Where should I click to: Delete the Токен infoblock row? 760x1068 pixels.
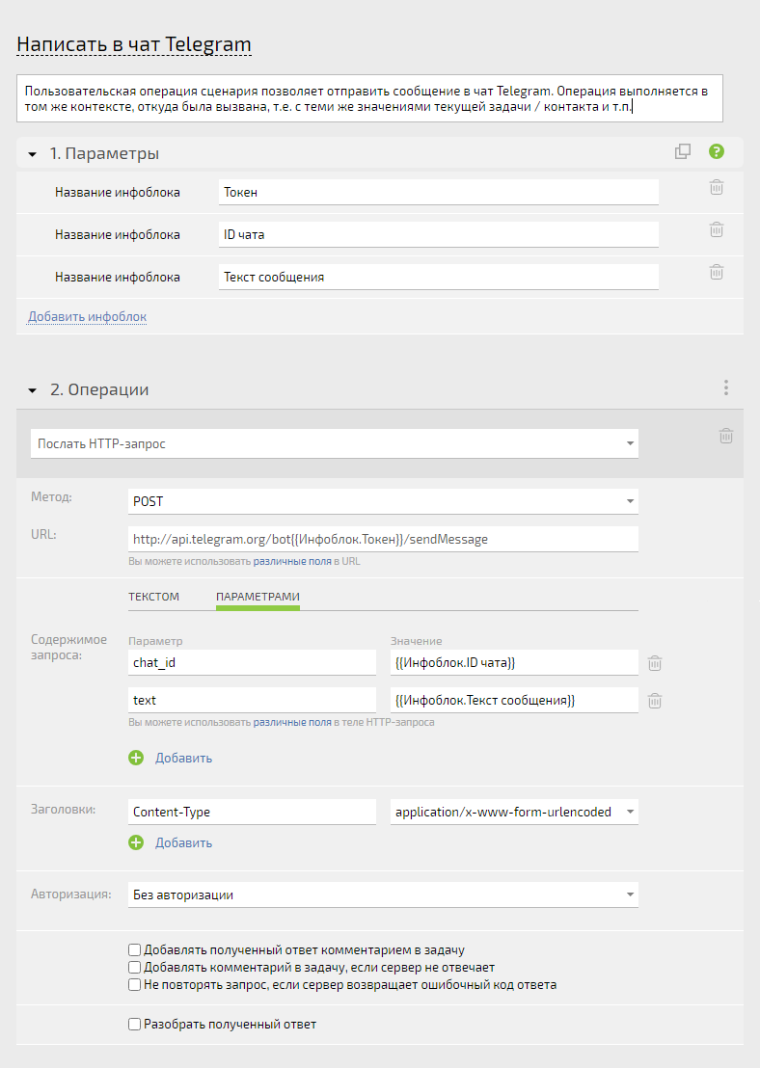[717, 187]
